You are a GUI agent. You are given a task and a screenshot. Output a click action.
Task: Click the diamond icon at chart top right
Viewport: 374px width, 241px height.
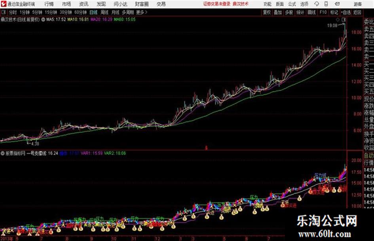pos(338,19)
